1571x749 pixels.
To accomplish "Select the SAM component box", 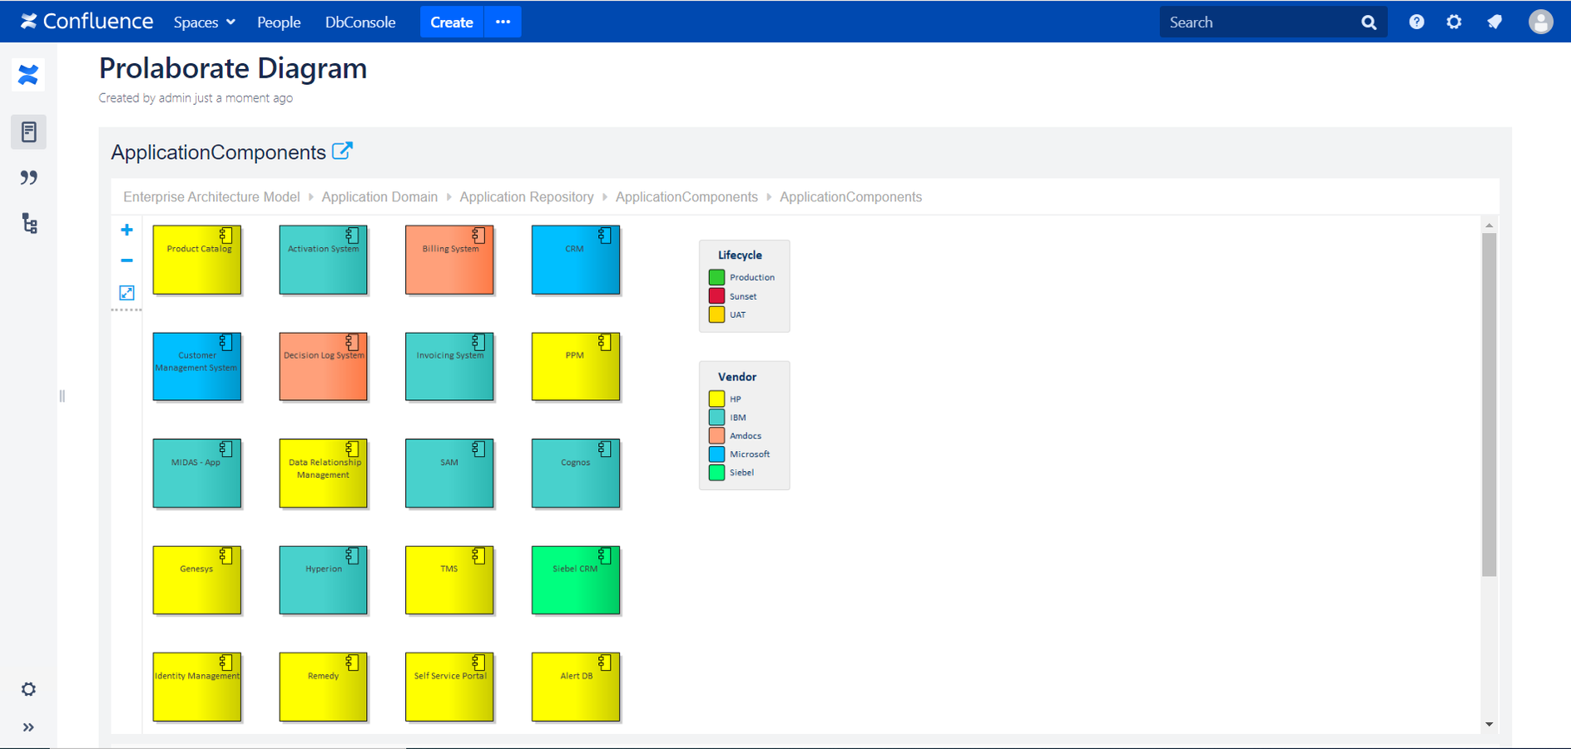I will tap(449, 474).
